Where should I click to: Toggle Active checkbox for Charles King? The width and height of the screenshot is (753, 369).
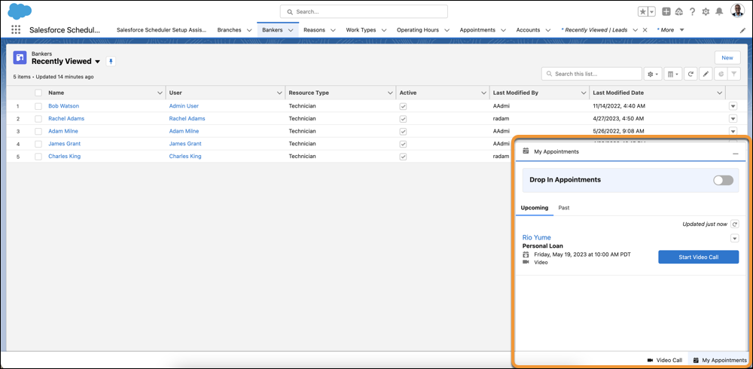(404, 156)
